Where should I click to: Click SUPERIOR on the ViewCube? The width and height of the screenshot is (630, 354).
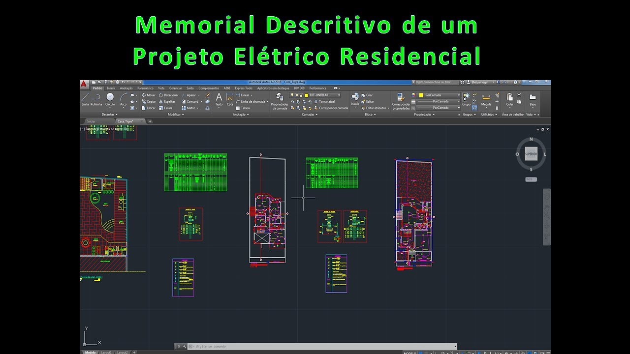(531, 154)
